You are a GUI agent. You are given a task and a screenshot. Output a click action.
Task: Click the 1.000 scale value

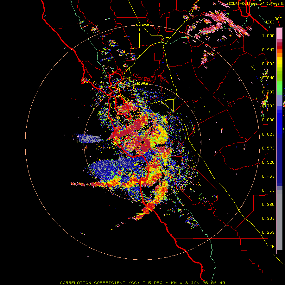[268, 35]
